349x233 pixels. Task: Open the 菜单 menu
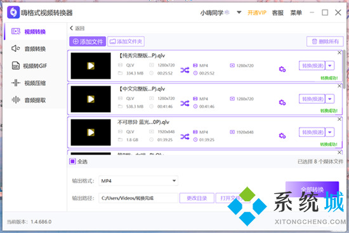[x=296, y=13]
